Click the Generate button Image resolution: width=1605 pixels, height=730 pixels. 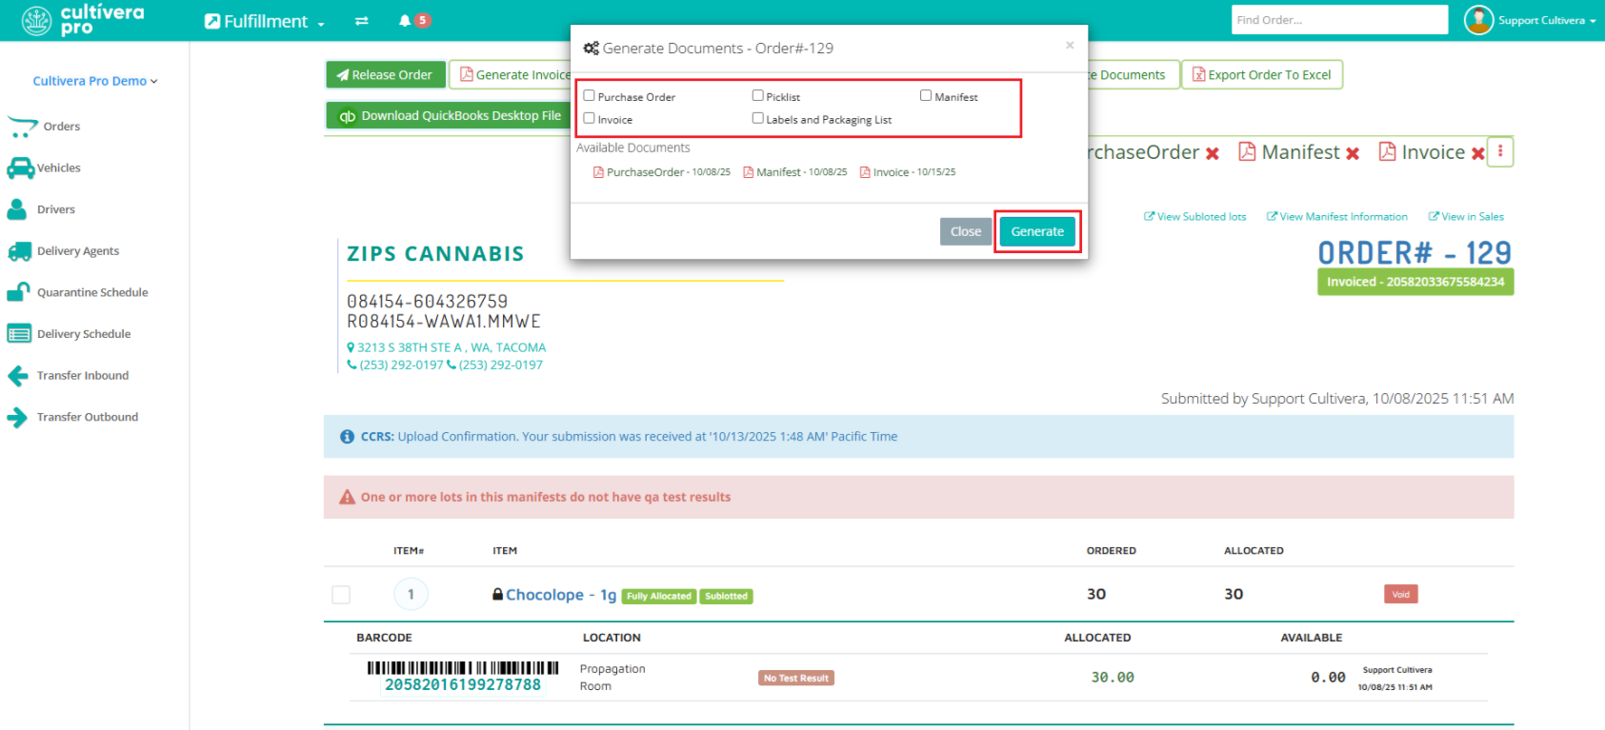click(1037, 231)
